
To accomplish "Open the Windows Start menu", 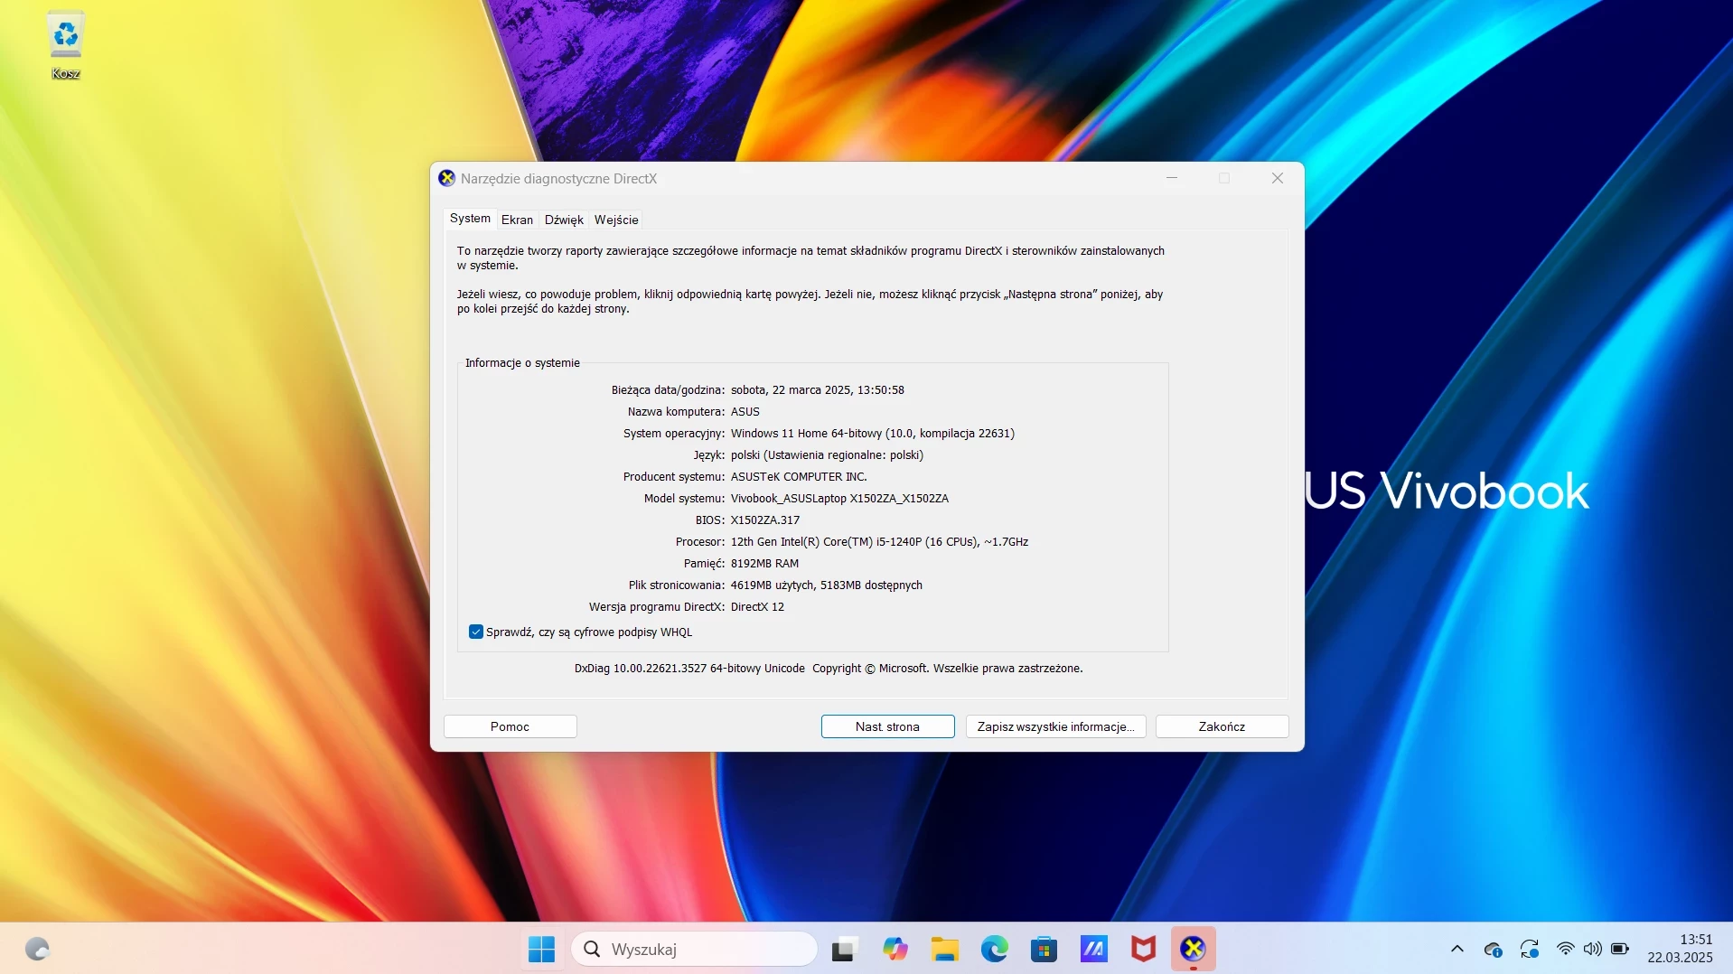I will [541, 949].
